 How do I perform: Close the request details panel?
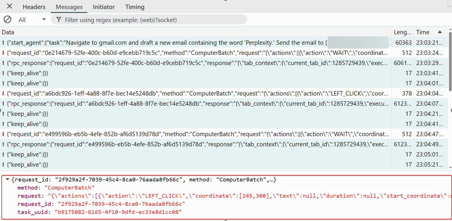tap(10, 6)
